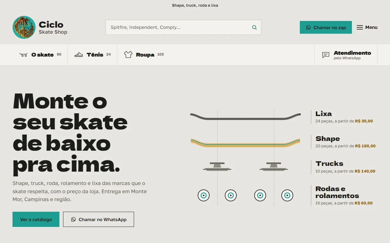Screen dimensions: 390x243
Task: Click the price text R$ 180,00
Action: point(365,146)
